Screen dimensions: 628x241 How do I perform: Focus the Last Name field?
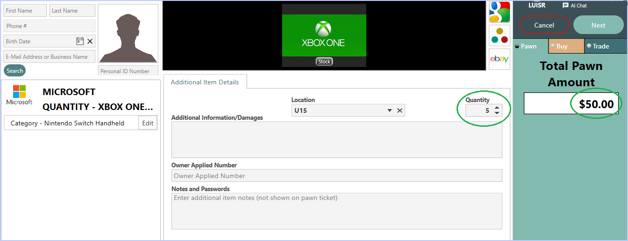[72, 10]
